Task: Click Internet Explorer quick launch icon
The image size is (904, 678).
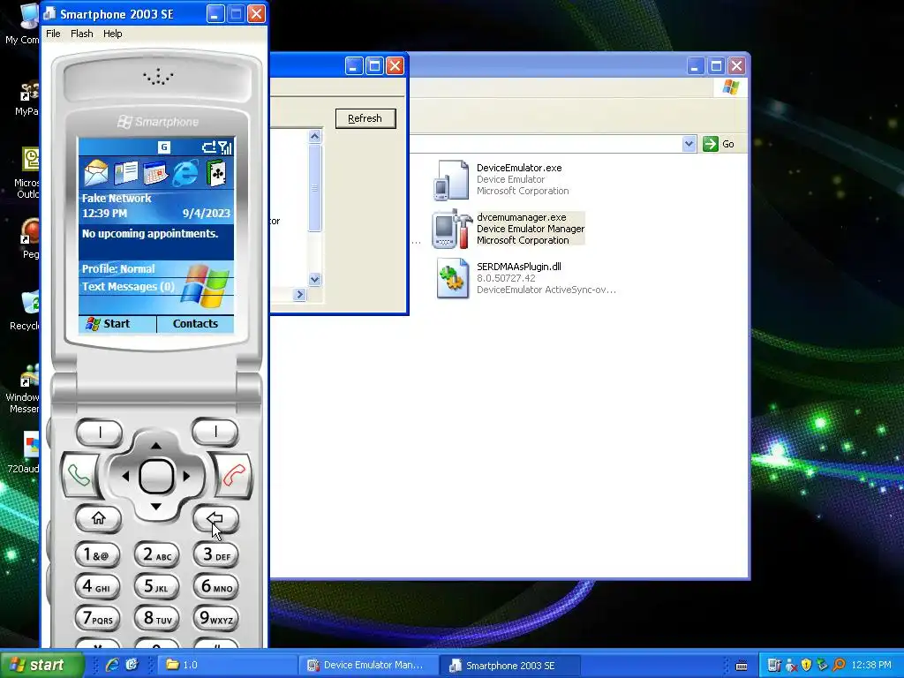Action: click(x=112, y=665)
